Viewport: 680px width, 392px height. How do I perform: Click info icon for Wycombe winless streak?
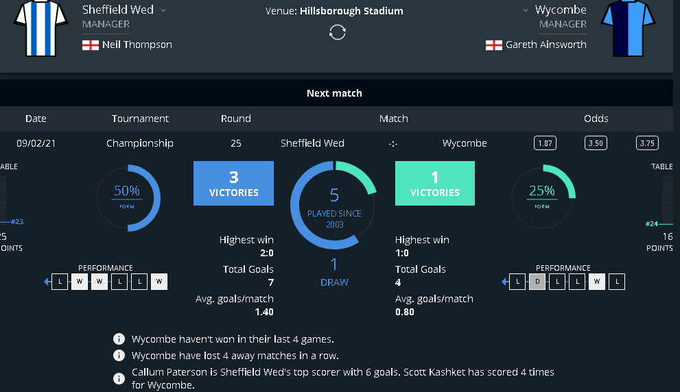tap(119, 339)
